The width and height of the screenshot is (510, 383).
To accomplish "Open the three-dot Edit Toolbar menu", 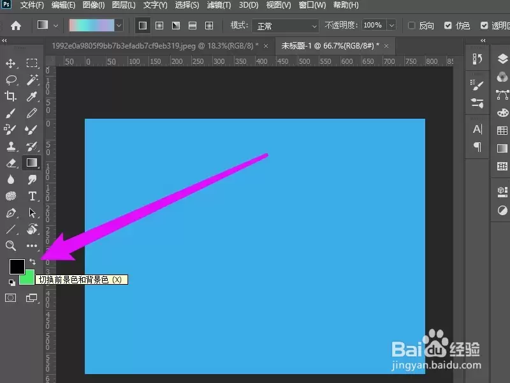I will tap(32, 246).
